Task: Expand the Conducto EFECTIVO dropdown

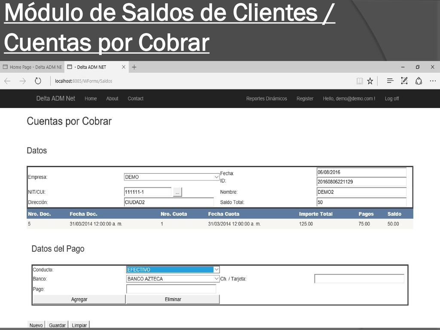Action: [x=173, y=270]
